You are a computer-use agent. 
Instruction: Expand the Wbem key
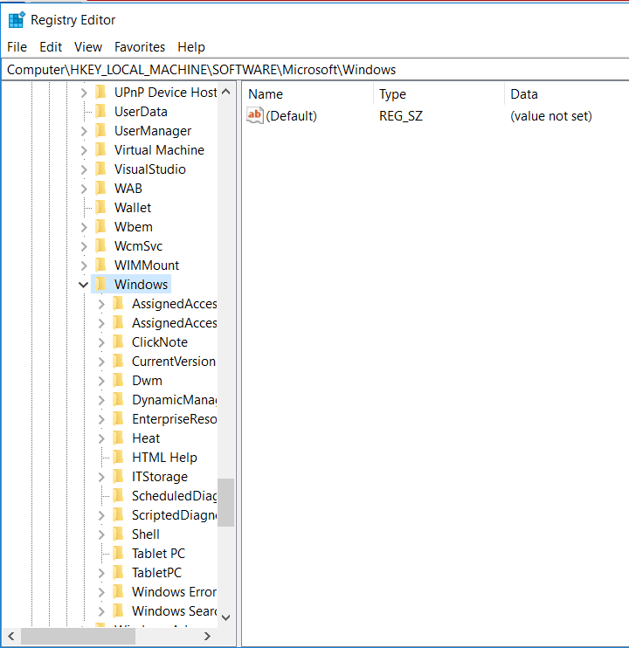(x=84, y=227)
